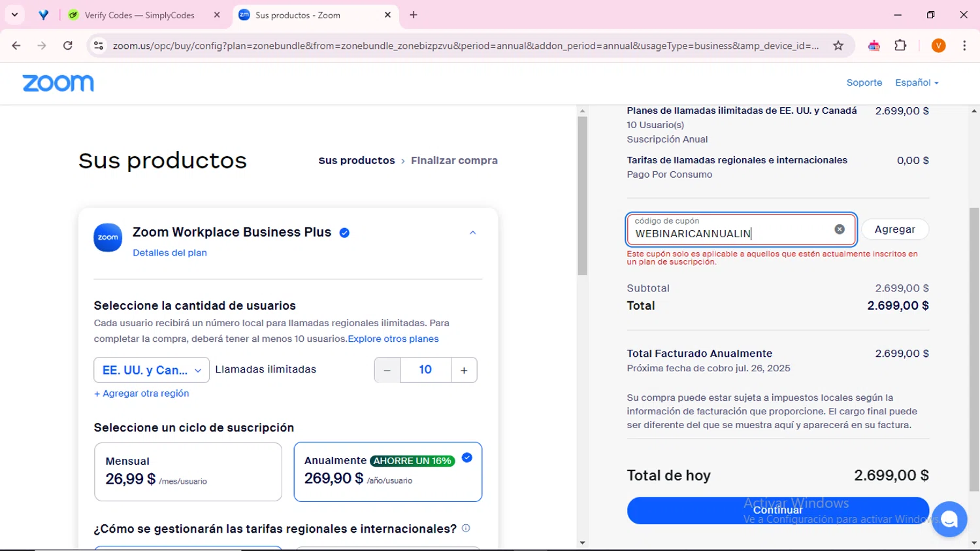
Task: Open the tab search dropdown arrow
Action: (x=14, y=14)
